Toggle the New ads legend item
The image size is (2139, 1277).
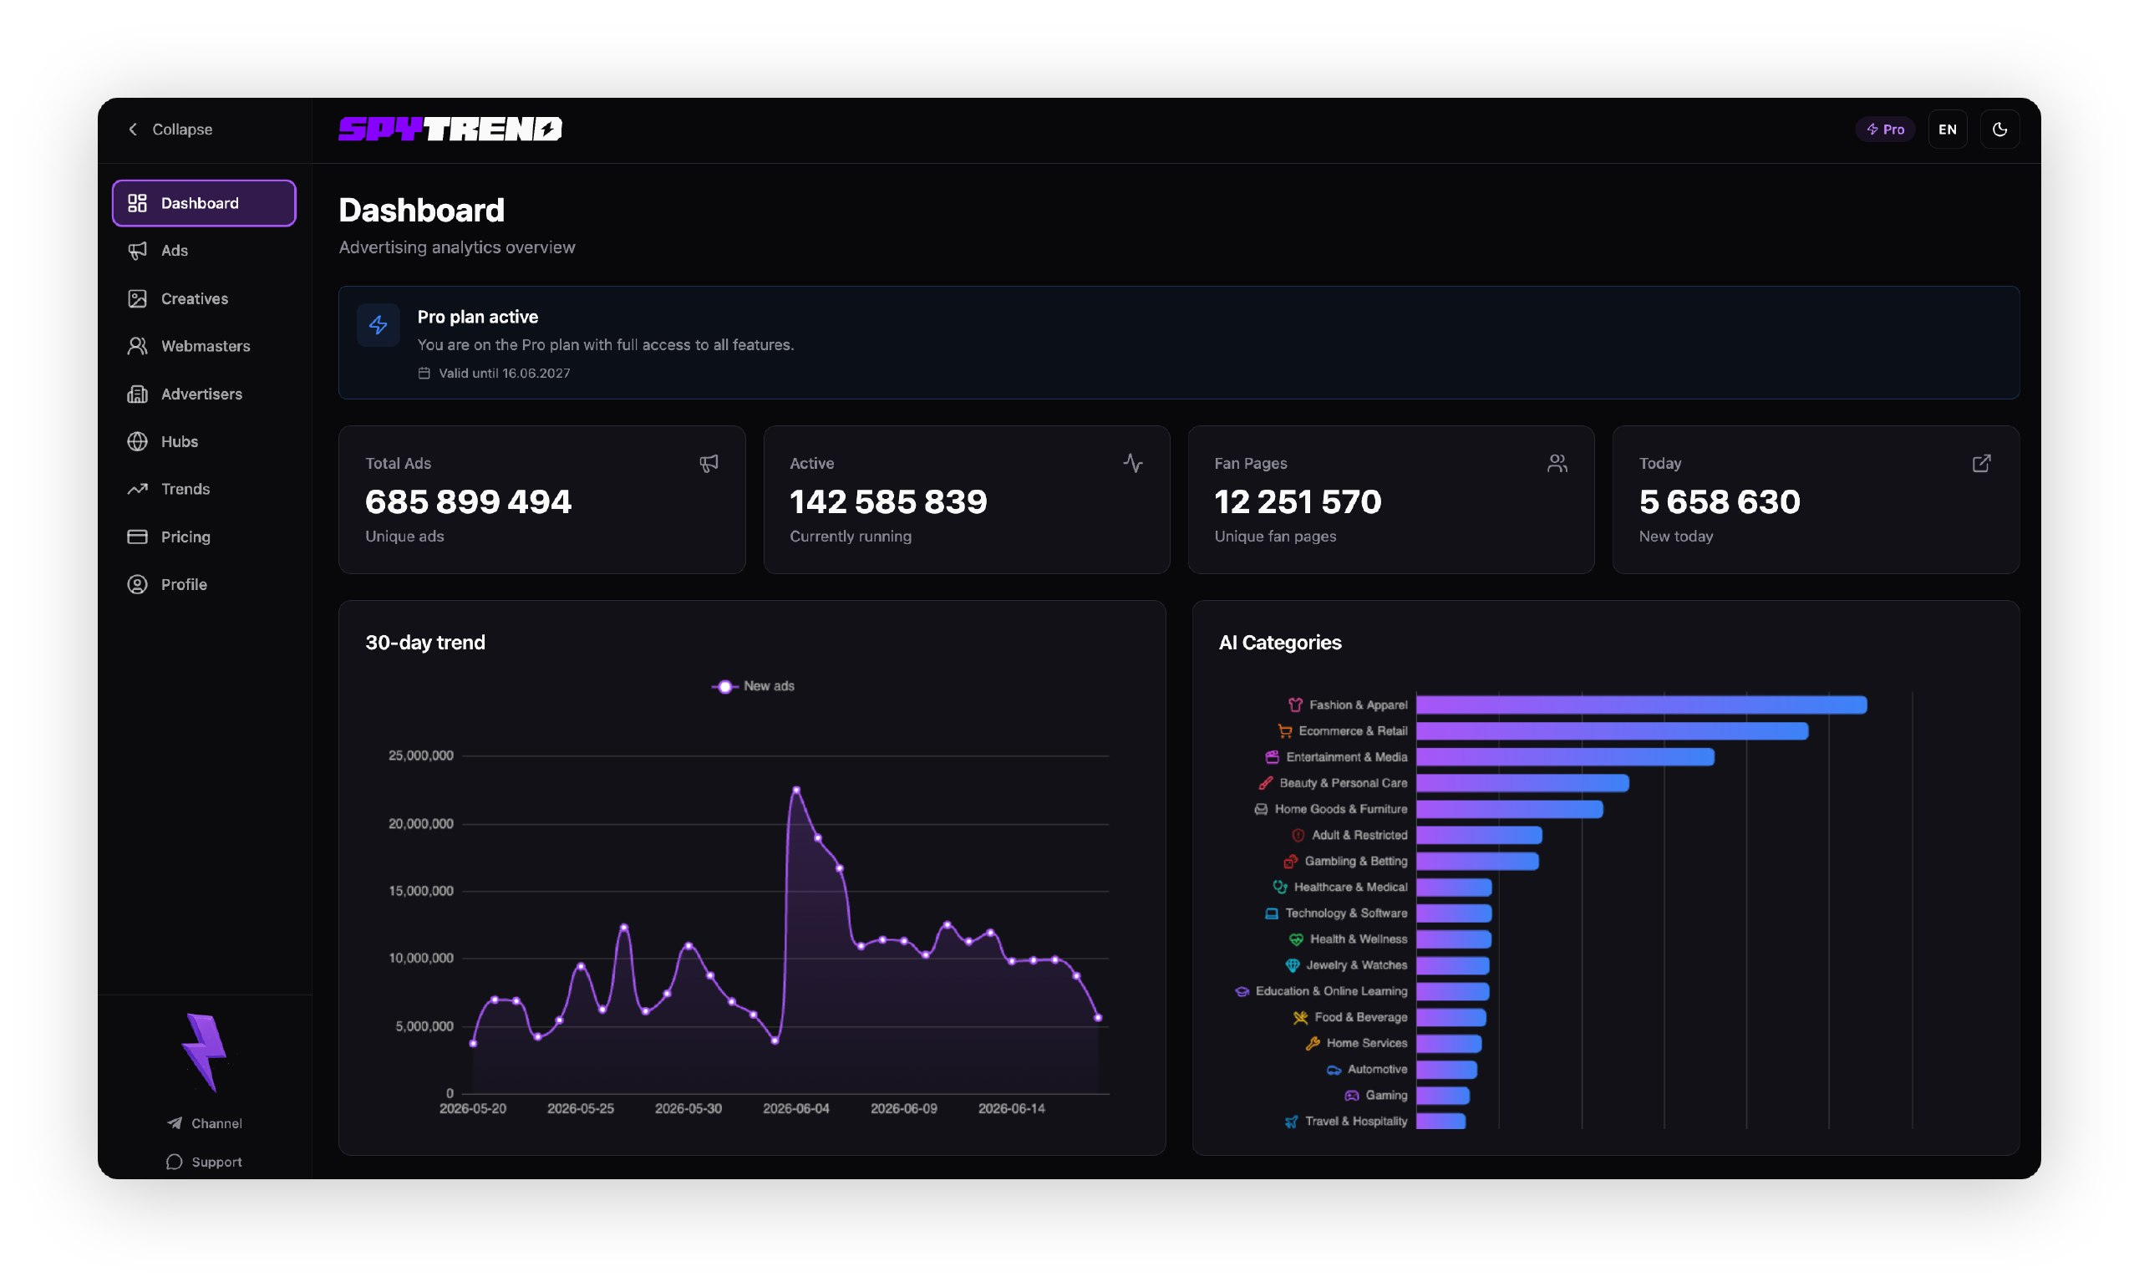click(x=753, y=687)
